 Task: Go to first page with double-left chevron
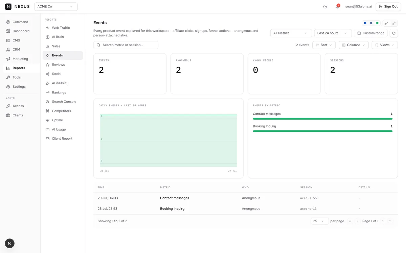click(350, 221)
